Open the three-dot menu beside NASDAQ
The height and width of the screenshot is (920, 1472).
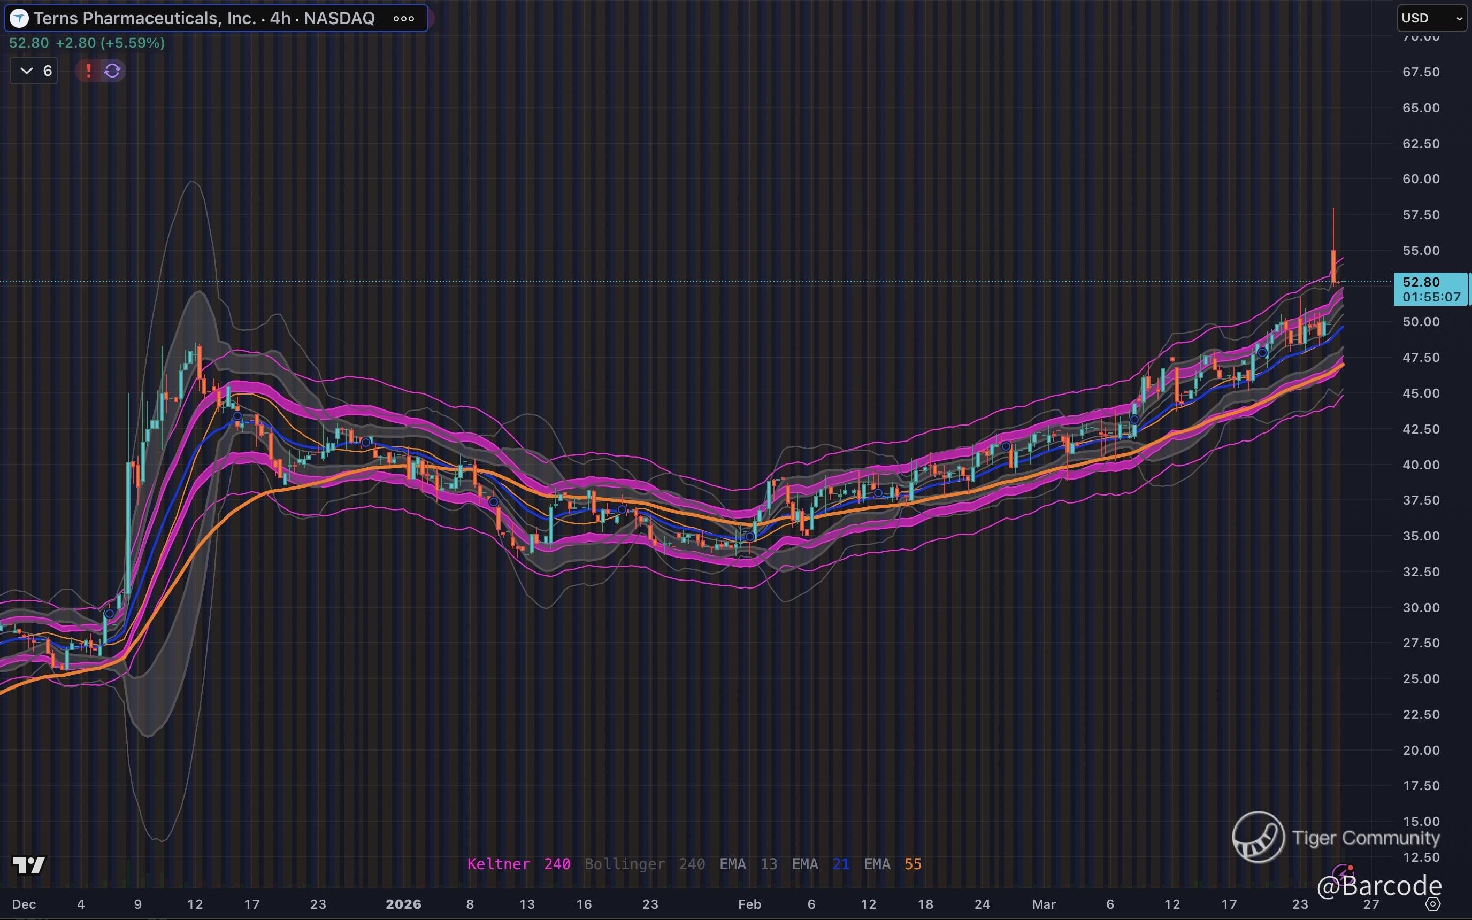tap(404, 18)
